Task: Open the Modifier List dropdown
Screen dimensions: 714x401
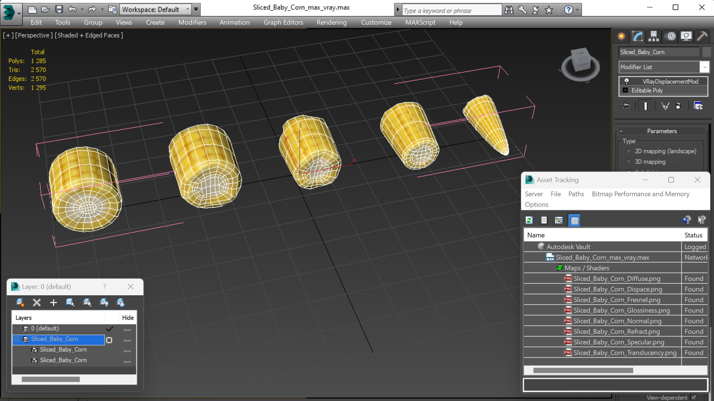Action: pos(704,67)
